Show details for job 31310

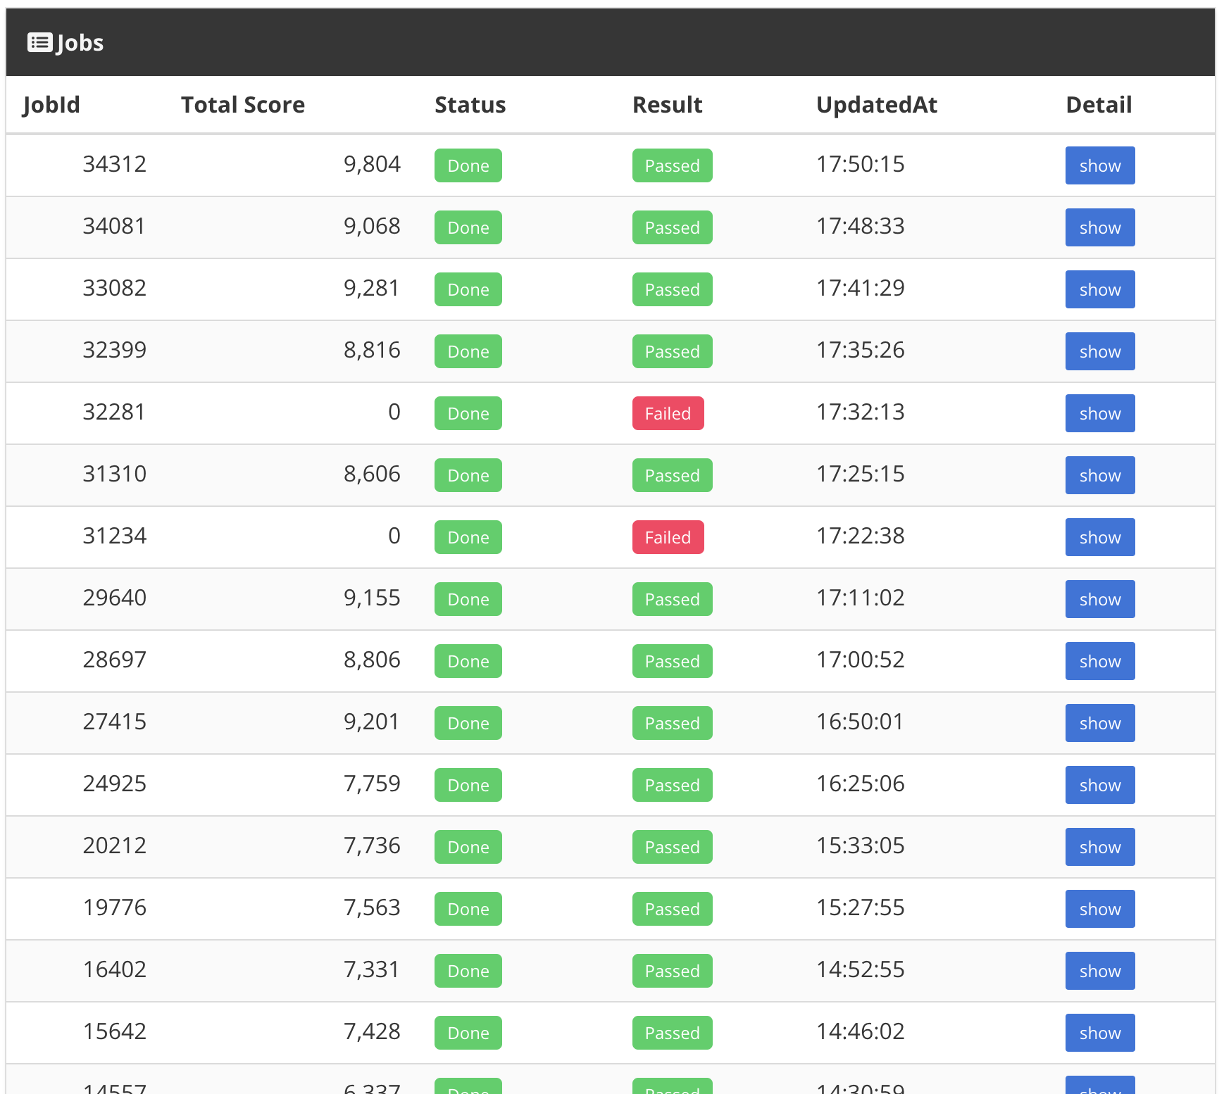click(x=1100, y=475)
